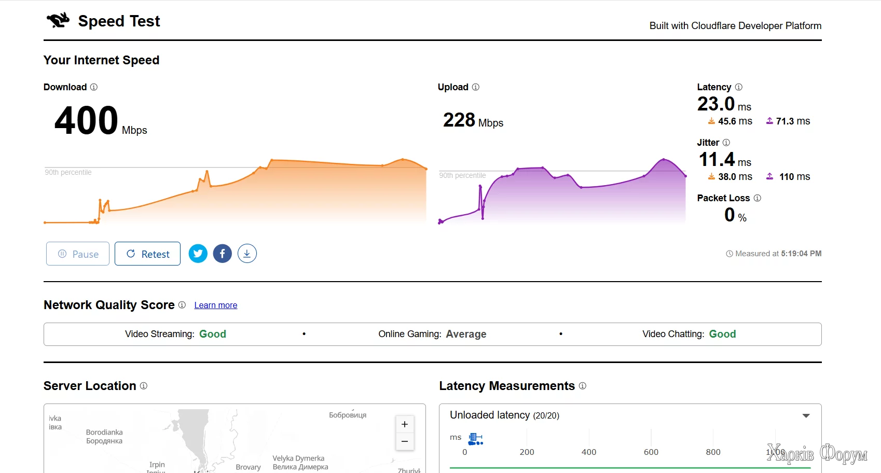Click the 90th percentile label on download chart
Viewport: 881px width, 473px height.
click(x=68, y=173)
